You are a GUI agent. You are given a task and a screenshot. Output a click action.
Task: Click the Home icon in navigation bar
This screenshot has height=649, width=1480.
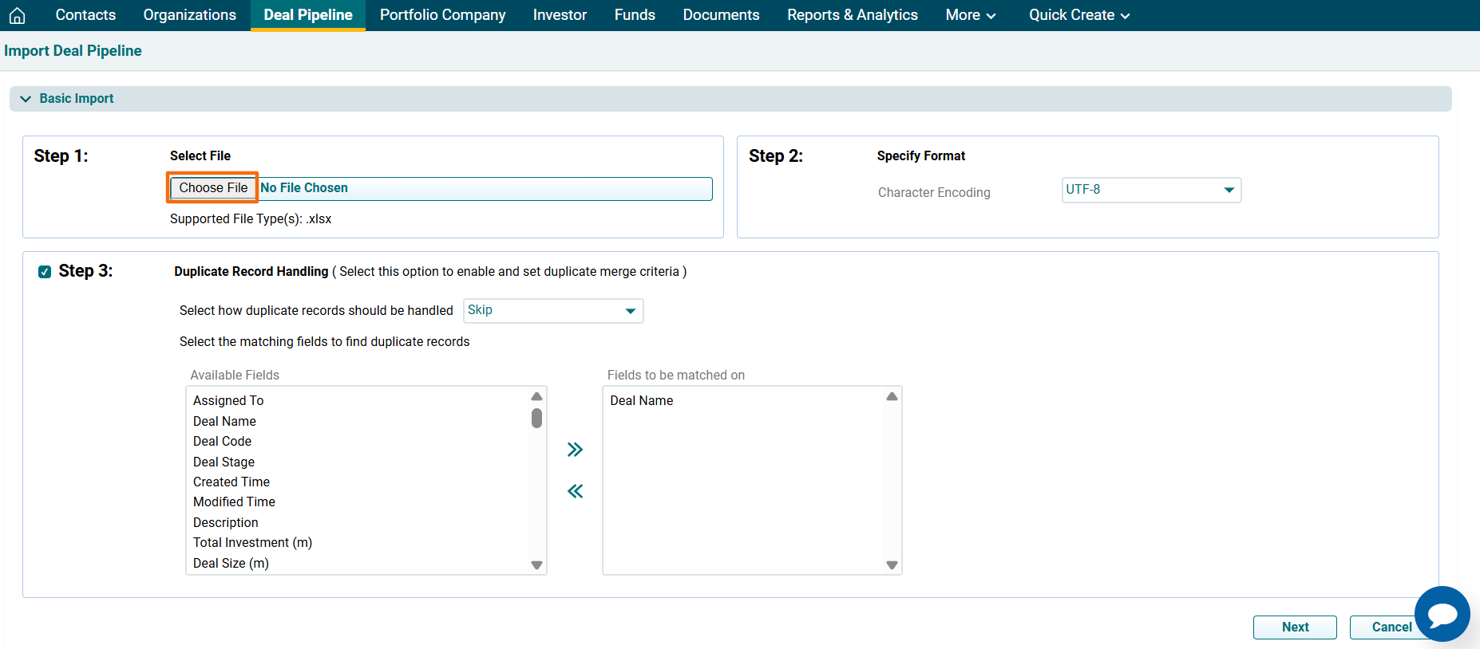tap(17, 15)
